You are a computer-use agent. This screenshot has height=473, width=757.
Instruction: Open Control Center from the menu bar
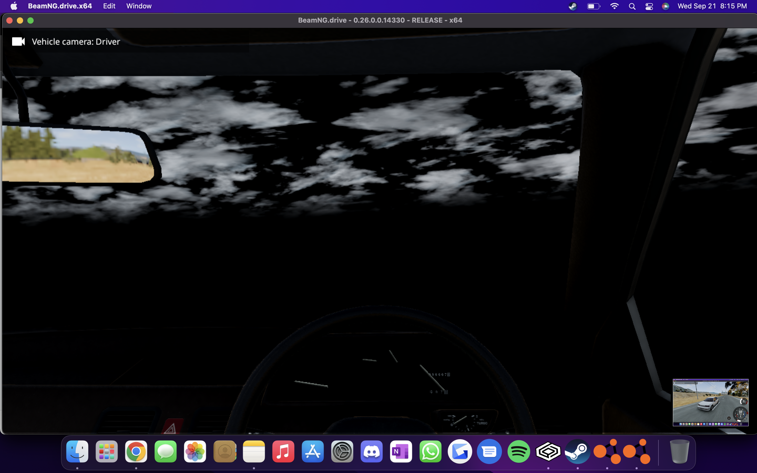[649, 6]
